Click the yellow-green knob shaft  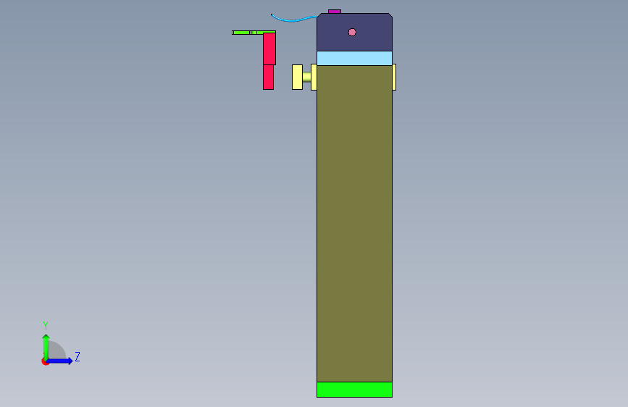(x=307, y=77)
